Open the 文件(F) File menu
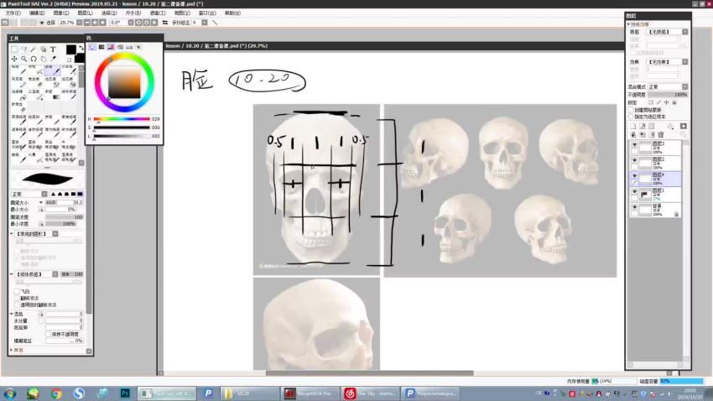 tap(13, 13)
